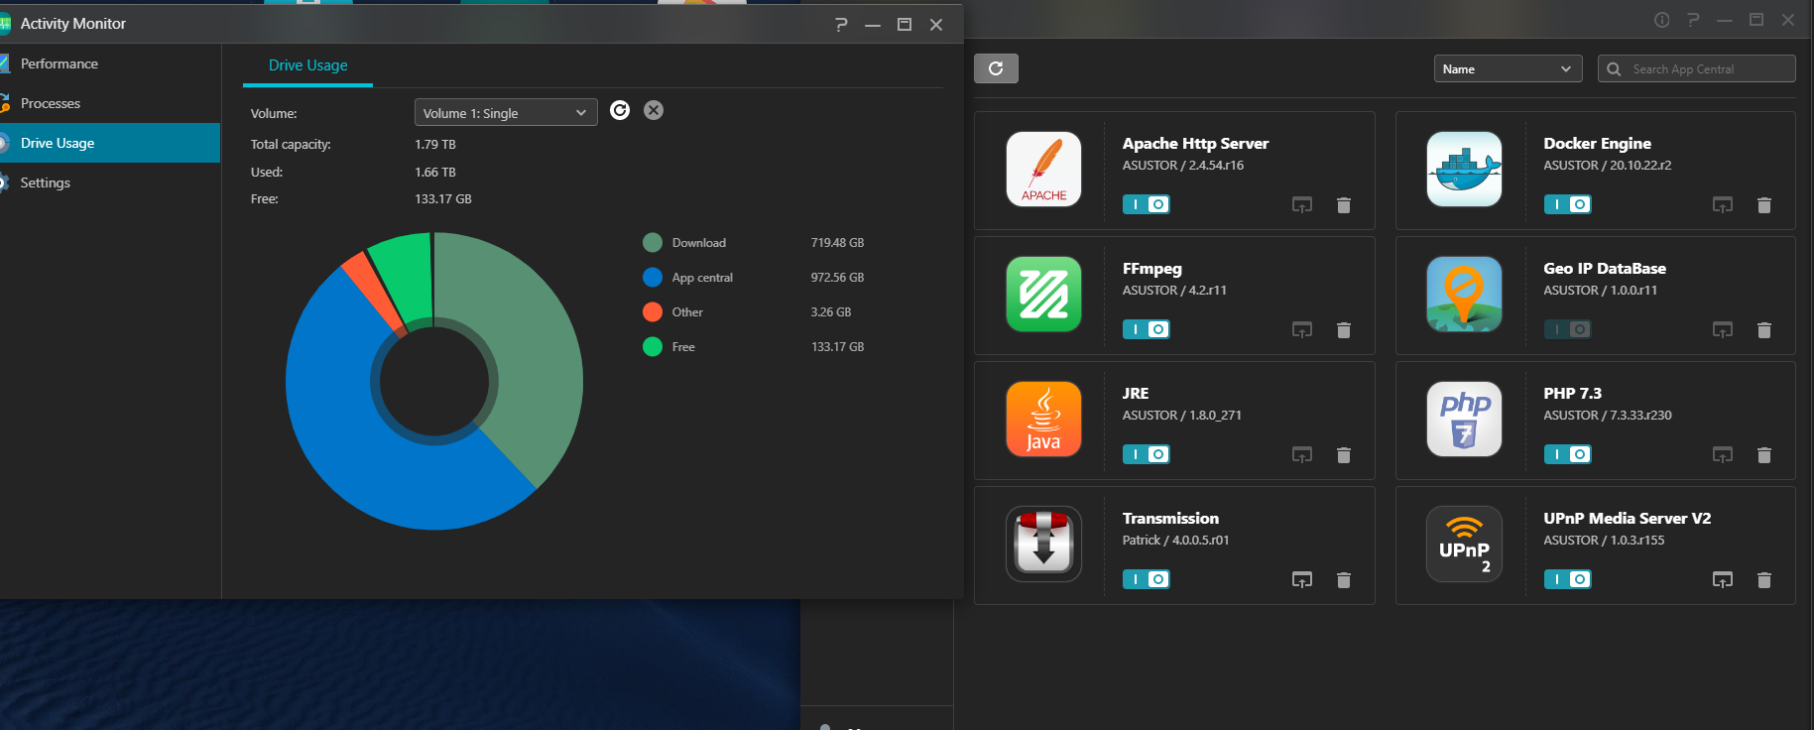Open Processes in Activity Monitor sidebar
Viewport: 1814px width, 730px height.
110,103
